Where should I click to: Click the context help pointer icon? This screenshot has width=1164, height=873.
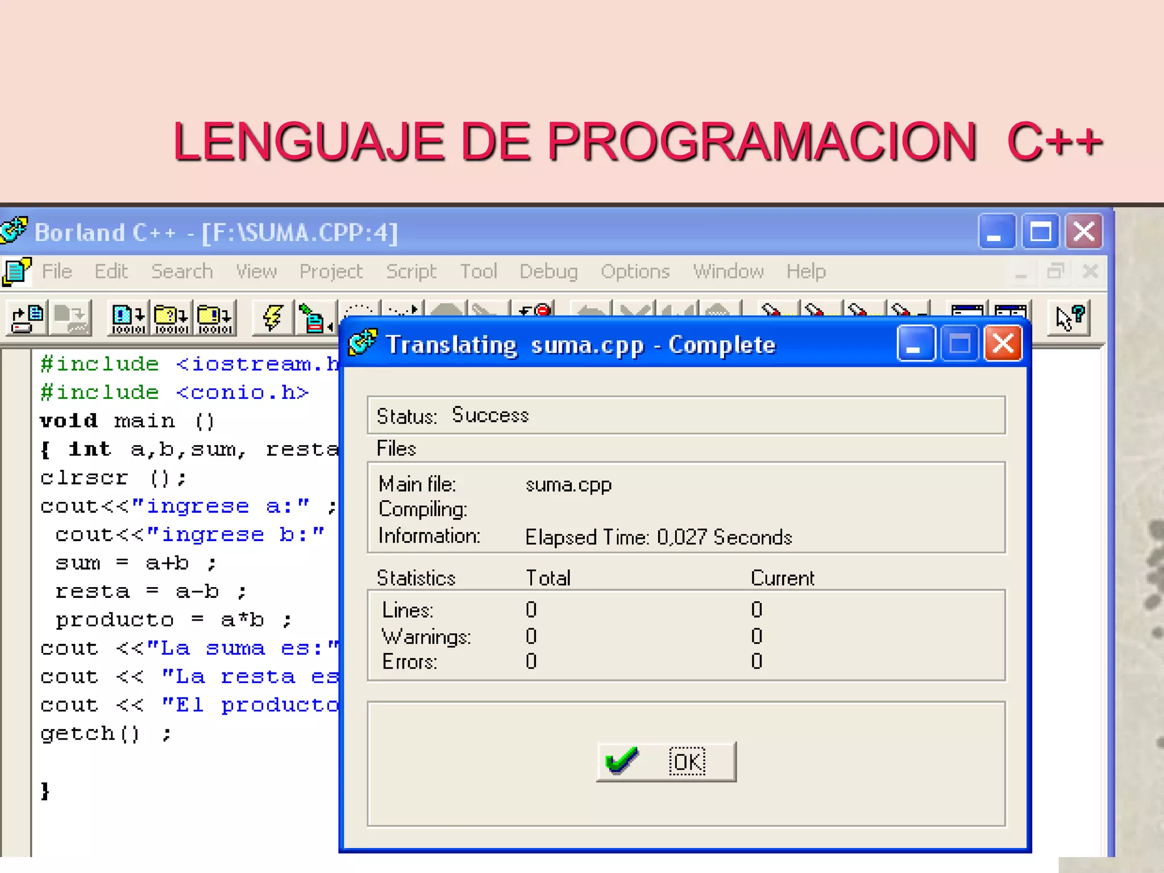pos(1069,318)
